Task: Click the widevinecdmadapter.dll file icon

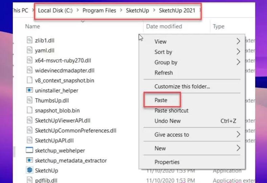Action: click(29, 70)
